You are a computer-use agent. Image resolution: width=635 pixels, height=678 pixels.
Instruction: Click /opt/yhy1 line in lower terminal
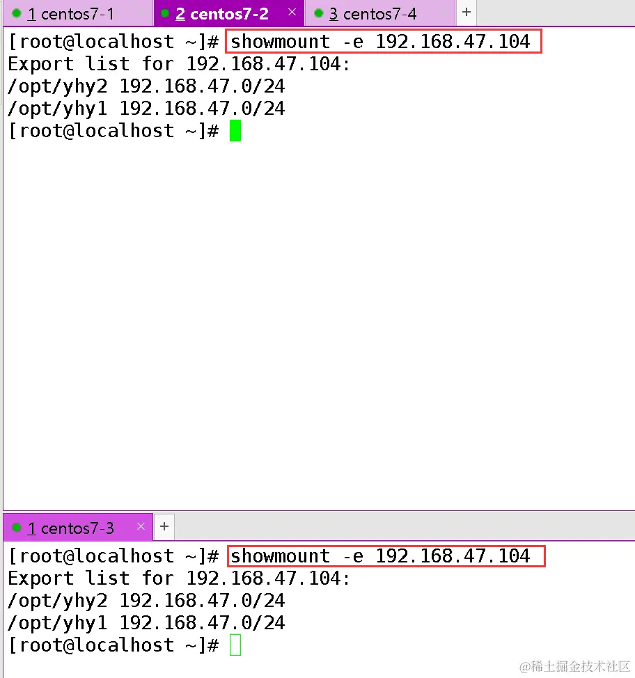click(146, 623)
